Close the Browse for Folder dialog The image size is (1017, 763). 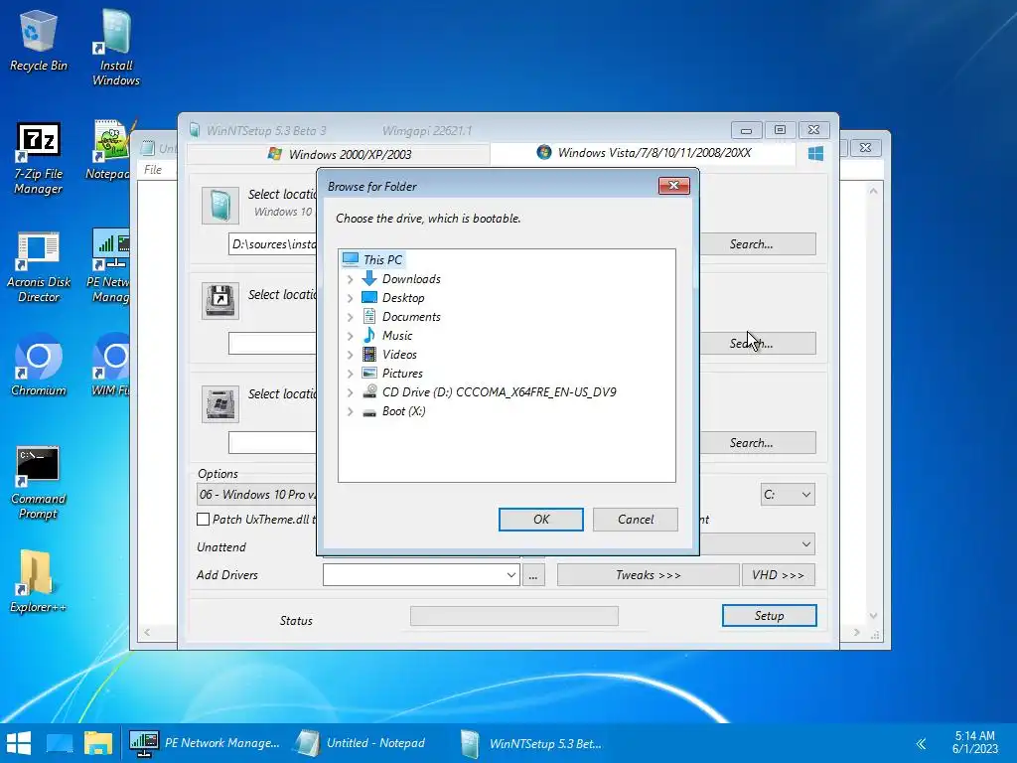click(x=674, y=186)
